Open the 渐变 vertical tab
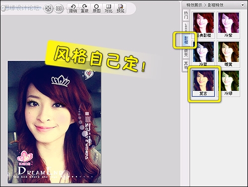Screen dimensions: 248x187 (x=186, y=53)
